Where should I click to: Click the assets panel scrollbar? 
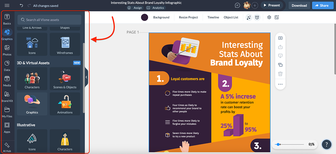click(84, 78)
